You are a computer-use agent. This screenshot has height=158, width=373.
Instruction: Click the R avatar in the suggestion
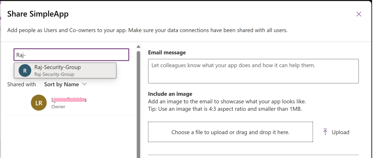pyautogui.click(x=25, y=71)
